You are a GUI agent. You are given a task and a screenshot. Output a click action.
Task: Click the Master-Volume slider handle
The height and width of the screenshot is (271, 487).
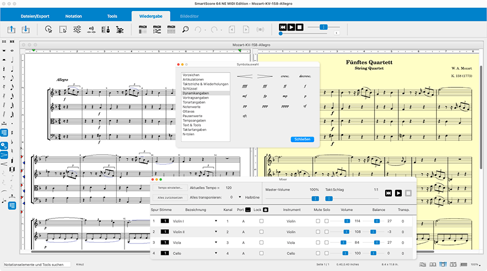(x=315, y=198)
